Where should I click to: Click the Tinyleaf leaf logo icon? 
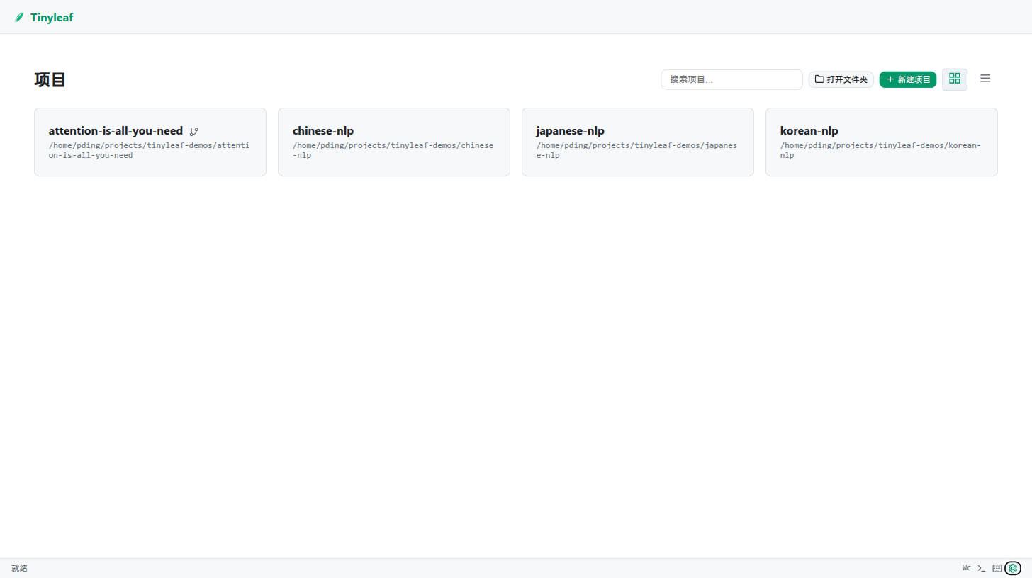tap(19, 17)
